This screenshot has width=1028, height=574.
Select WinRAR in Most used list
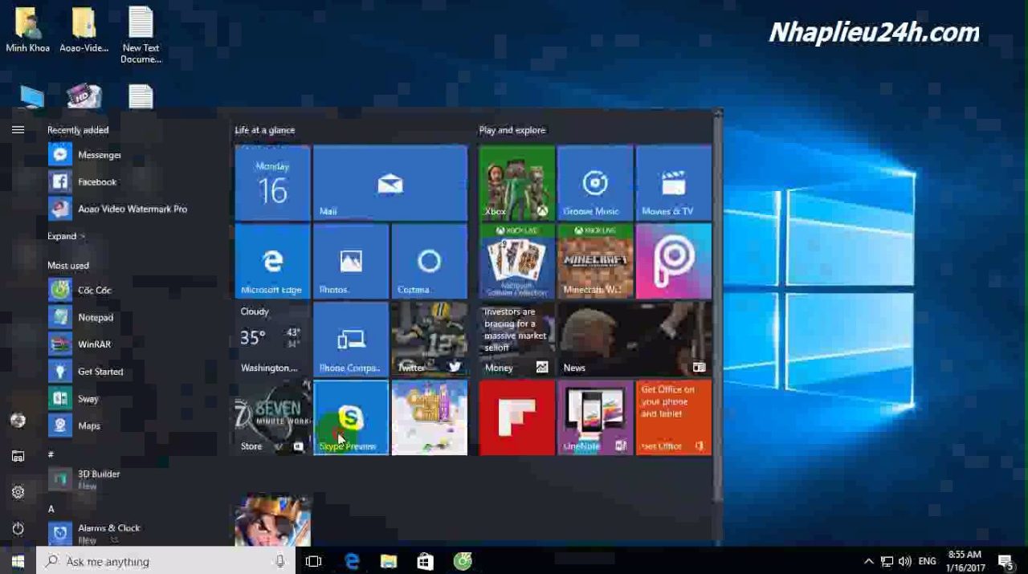coord(94,344)
